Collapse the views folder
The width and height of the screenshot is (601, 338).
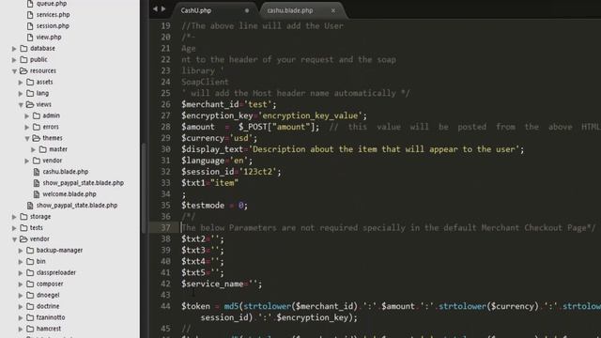(21, 104)
